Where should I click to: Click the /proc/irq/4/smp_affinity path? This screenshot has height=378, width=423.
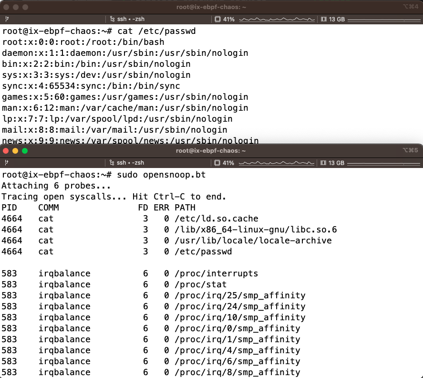pyautogui.click(x=237, y=350)
